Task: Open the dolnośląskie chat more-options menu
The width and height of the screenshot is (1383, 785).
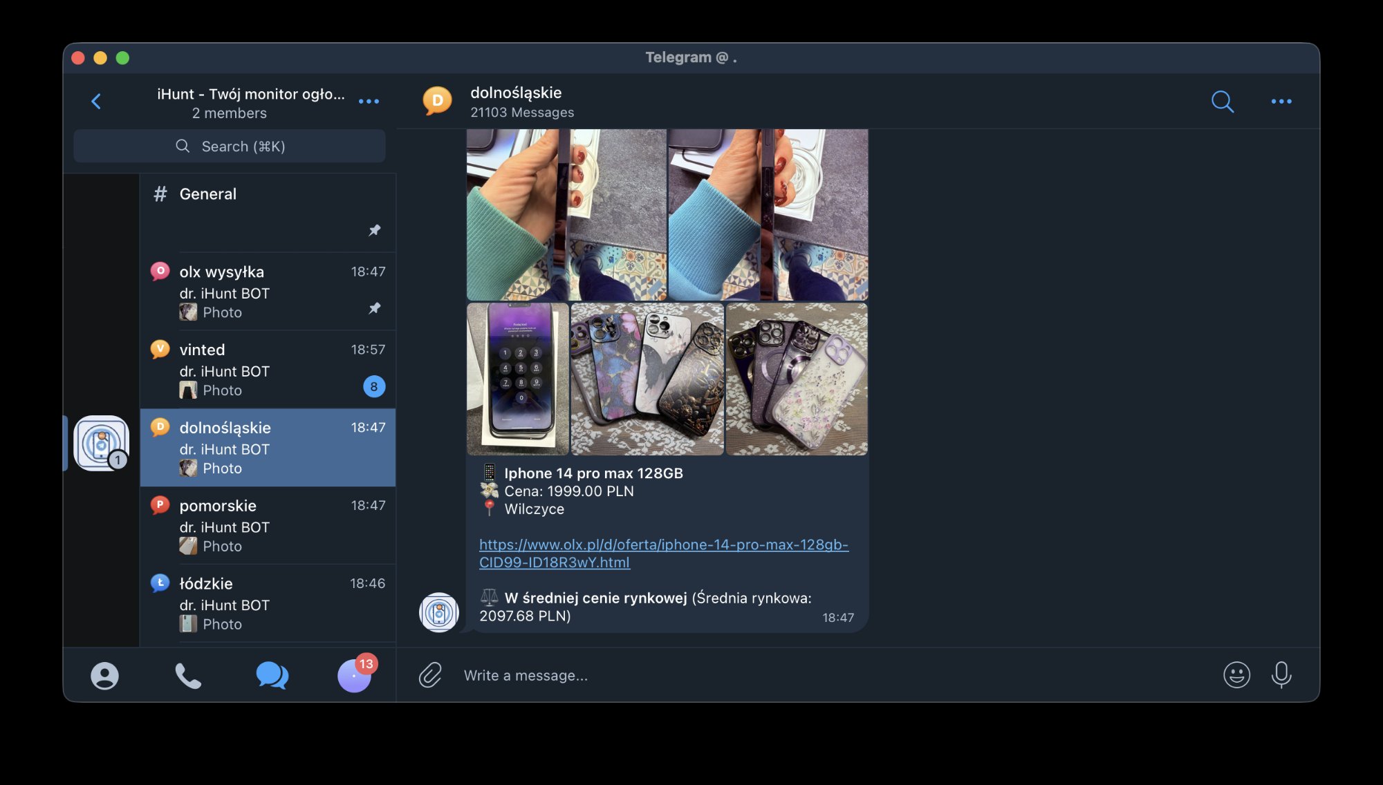Action: tap(1281, 102)
